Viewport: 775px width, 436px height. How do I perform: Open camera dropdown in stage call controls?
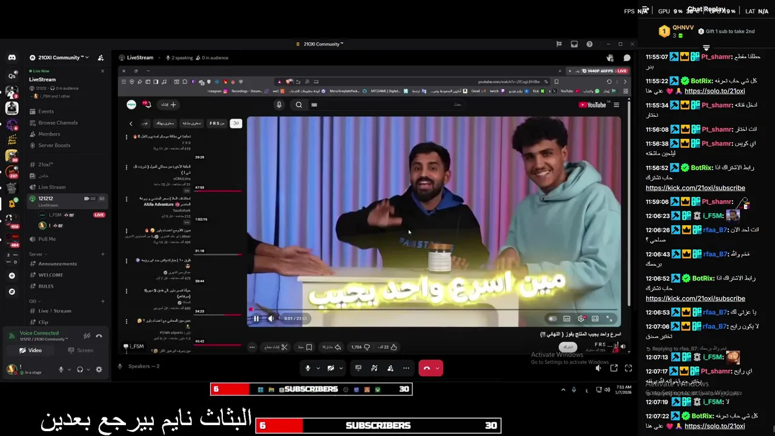coord(341,368)
